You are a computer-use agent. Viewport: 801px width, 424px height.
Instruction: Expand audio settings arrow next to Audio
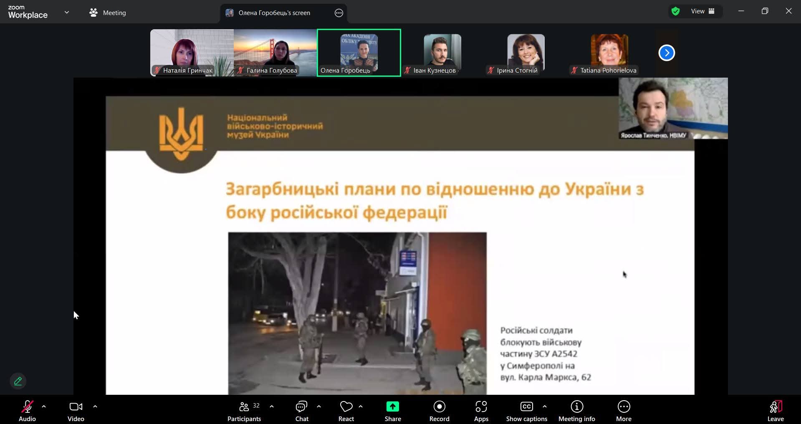[44, 406]
